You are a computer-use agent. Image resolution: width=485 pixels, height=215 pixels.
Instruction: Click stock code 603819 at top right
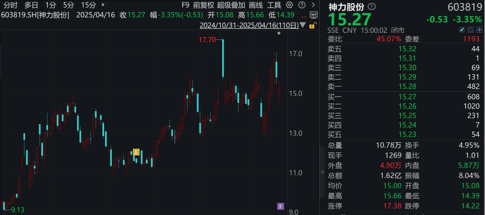pyautogui.click(x=465, y=7)
